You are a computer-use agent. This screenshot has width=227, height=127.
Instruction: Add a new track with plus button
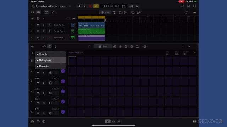pyautogui.click(x=32, y=19)
